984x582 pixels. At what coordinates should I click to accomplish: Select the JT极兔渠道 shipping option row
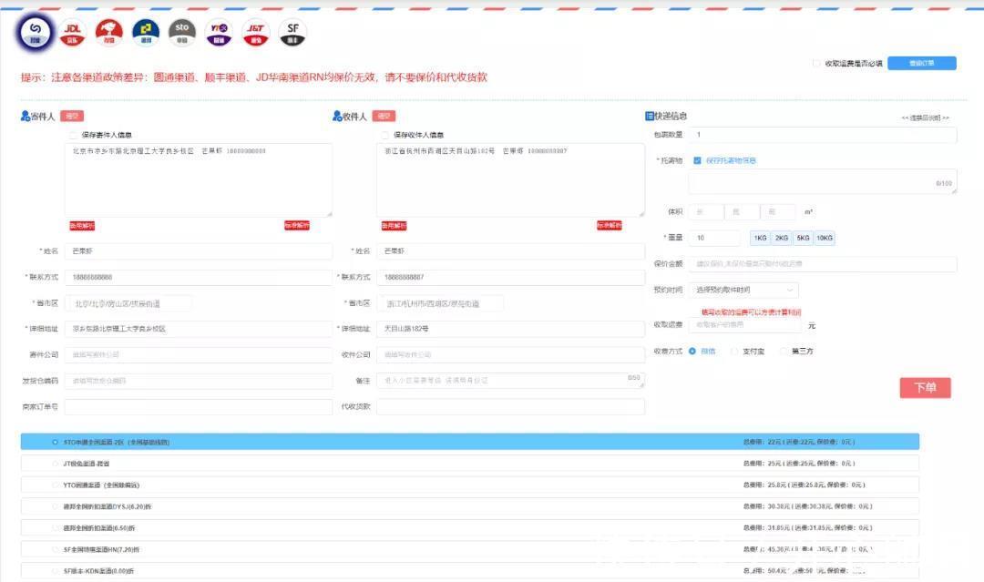coord(469,464)
